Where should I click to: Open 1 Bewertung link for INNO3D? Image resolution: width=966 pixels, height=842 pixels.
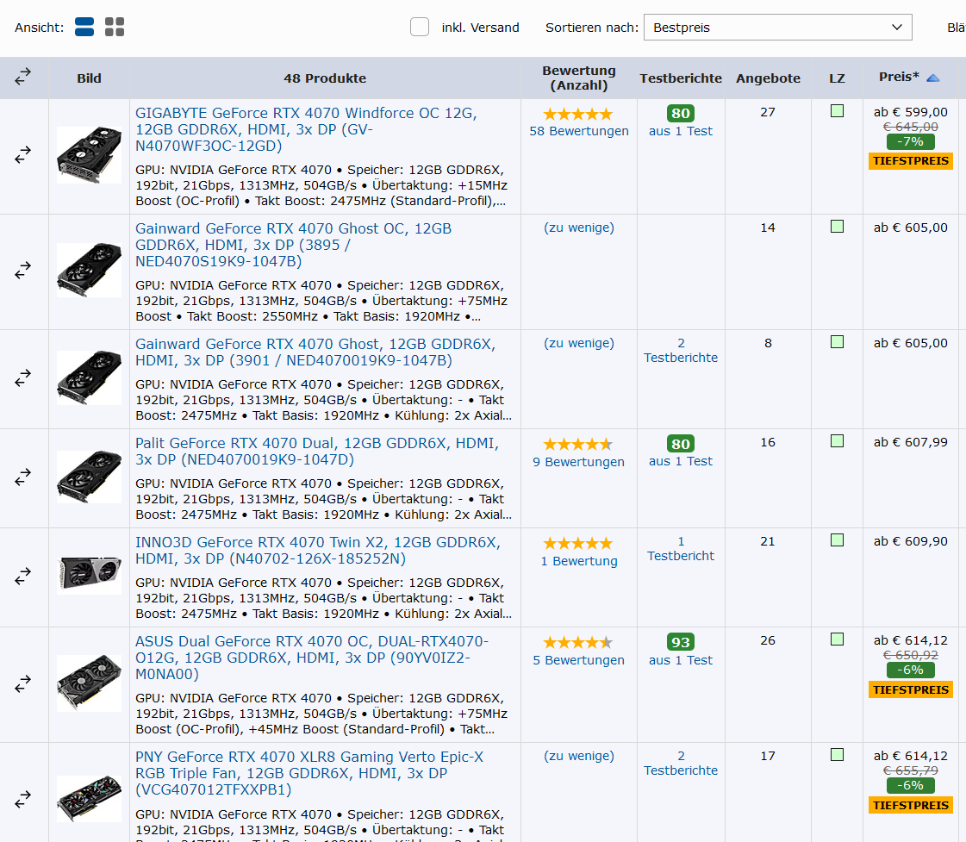[x=579, y=560]
